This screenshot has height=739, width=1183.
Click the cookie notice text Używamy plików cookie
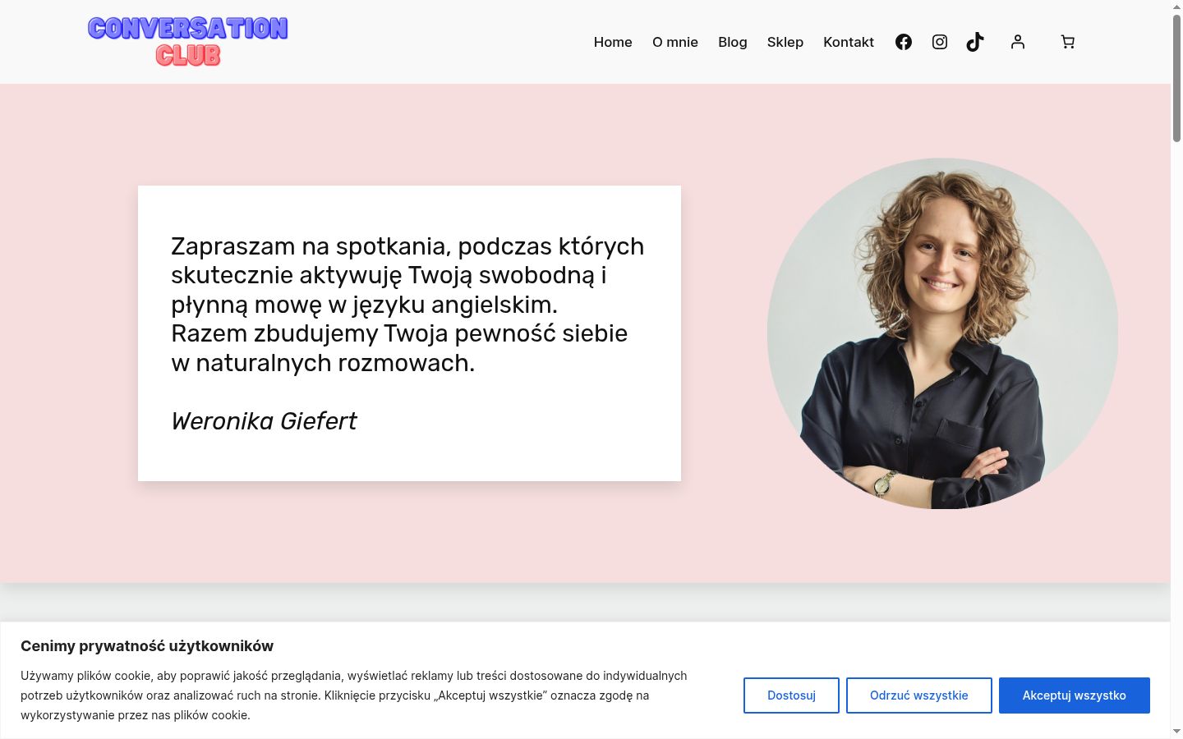[354, 695]
